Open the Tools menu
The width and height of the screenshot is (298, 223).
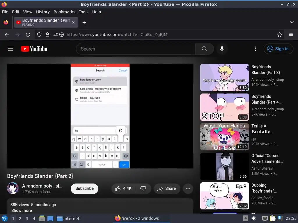84,12
